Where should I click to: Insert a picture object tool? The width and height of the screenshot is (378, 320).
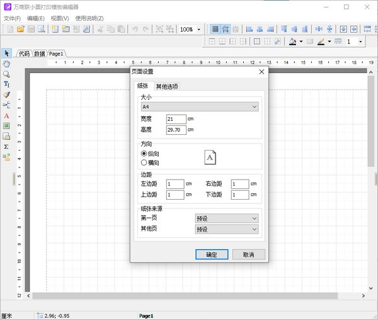(6, 126)
